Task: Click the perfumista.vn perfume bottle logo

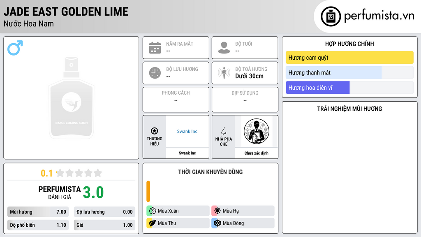Action: tap(331, 16)
